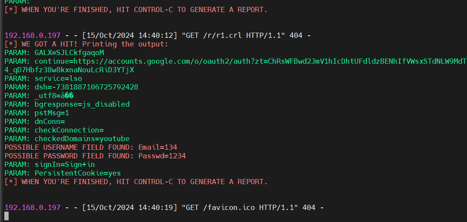Click the service=lso parameter line
Screen dimensions: 467x222
tap(58, 78)
